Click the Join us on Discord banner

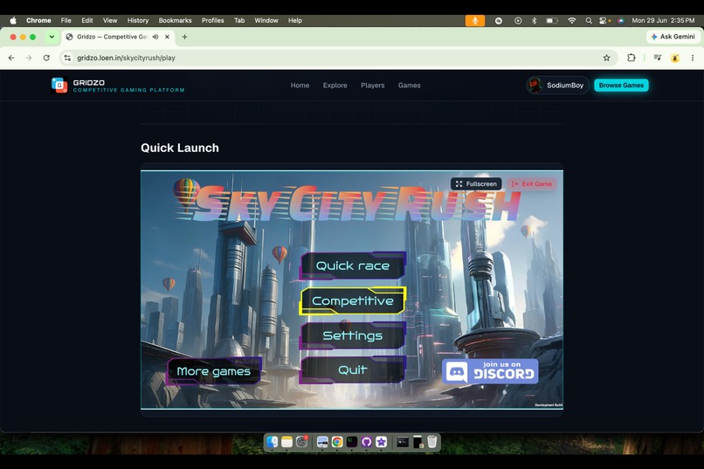[490, 371]
